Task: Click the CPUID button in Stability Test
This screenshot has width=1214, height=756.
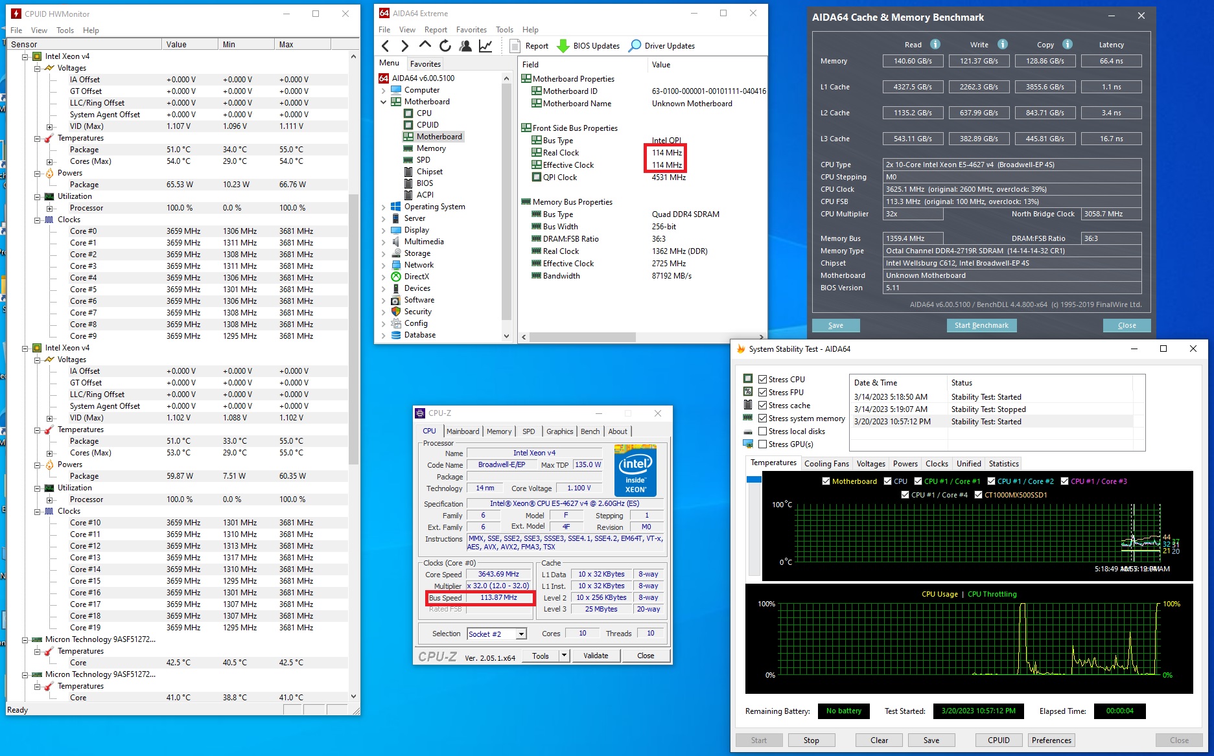Action: coord(999,740)
